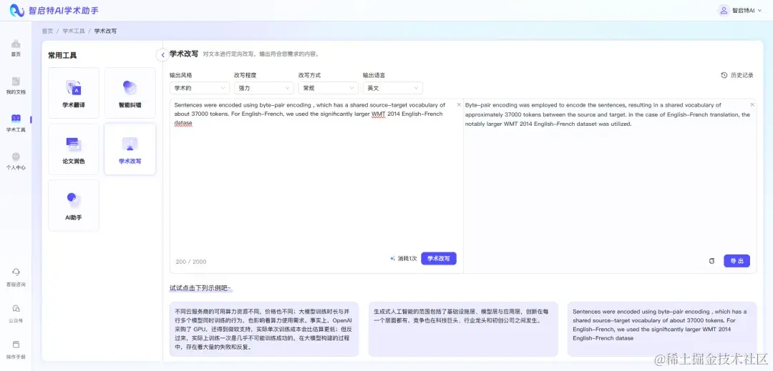Open the 改写方式 dropdown showing 常规
773x371 pixels.
point(328,88)
